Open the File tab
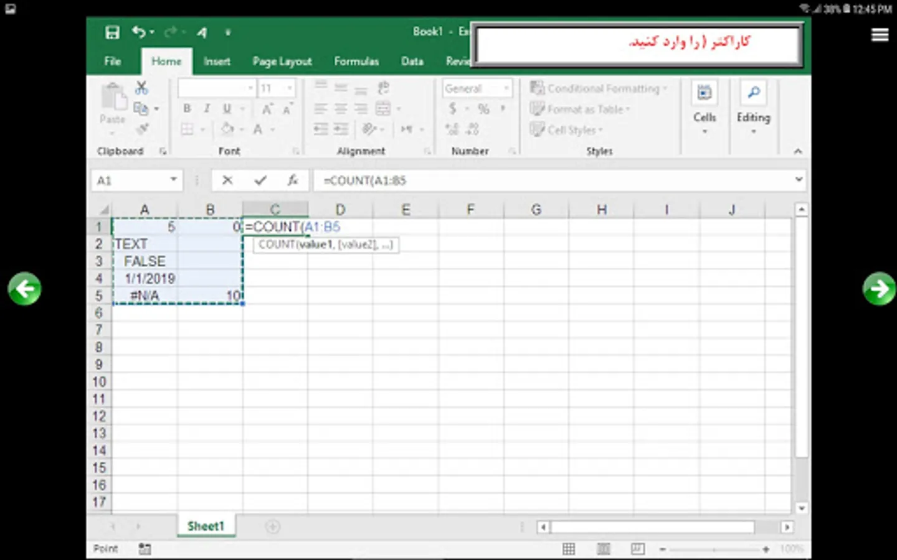The height and width of the screenshot is (560, 897). 113,61
